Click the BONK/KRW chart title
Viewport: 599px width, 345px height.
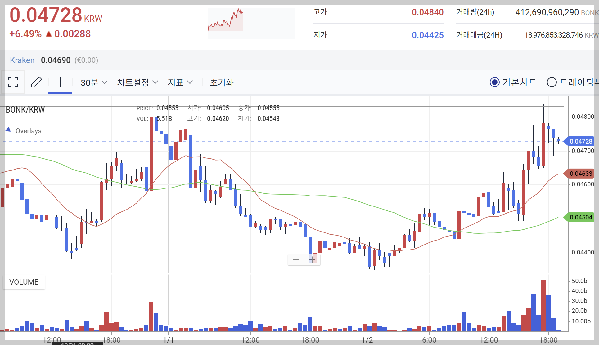pyautogui.click(x=25, y=110)
